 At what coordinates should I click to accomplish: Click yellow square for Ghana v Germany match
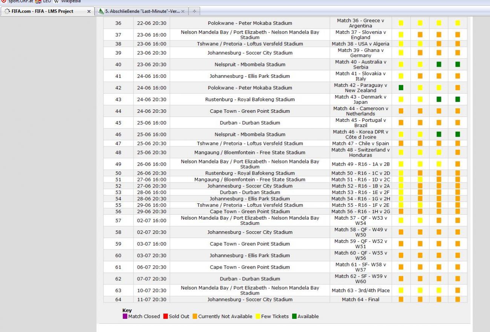[x=401, y=53]
